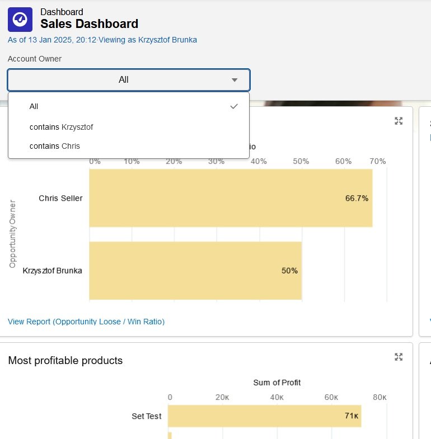Choose the "contains Chris" filter option
431x439 pixels.
[55, 146]
